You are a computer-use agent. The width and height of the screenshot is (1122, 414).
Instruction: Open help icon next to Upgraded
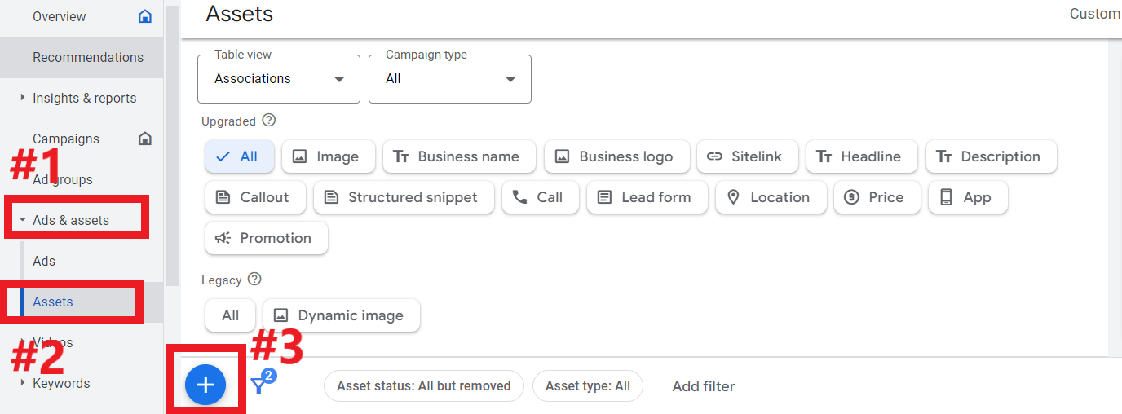click(x=269, y=121)
